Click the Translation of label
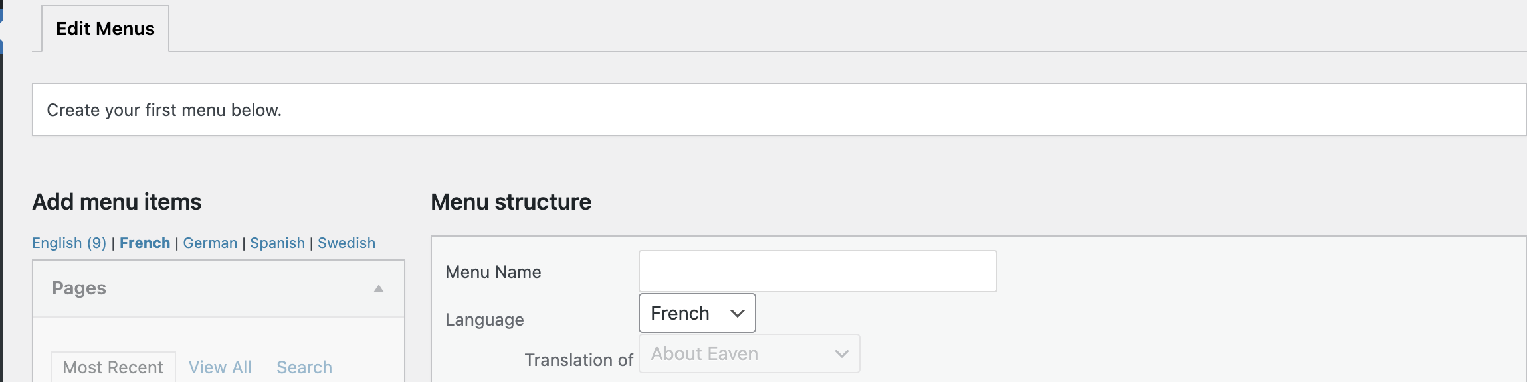This screenshot has width=1527, height=382. (579, 360)
